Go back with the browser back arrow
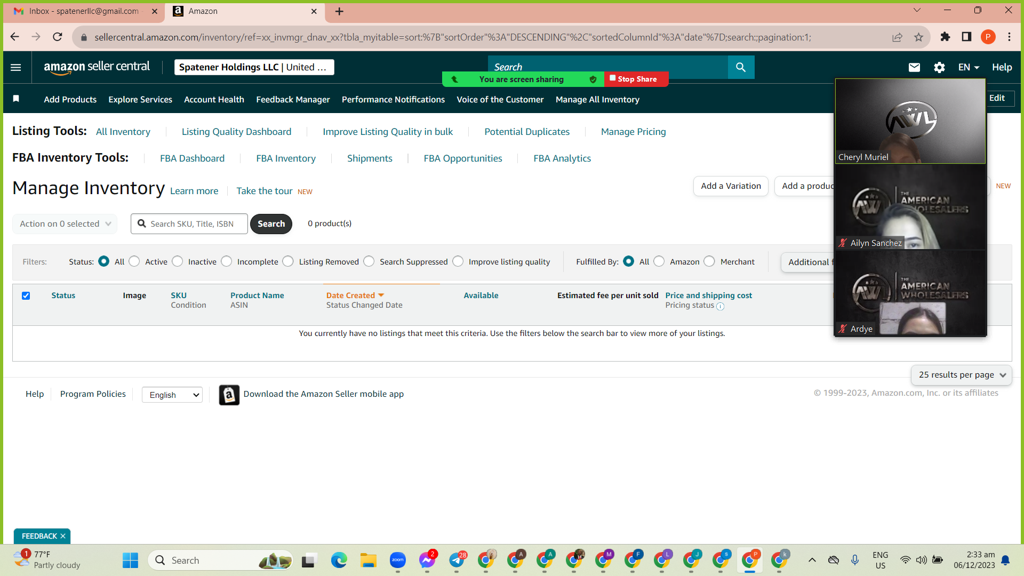Image resolution: width=1024 pixels, height=576 pixels. click(15, 37)
